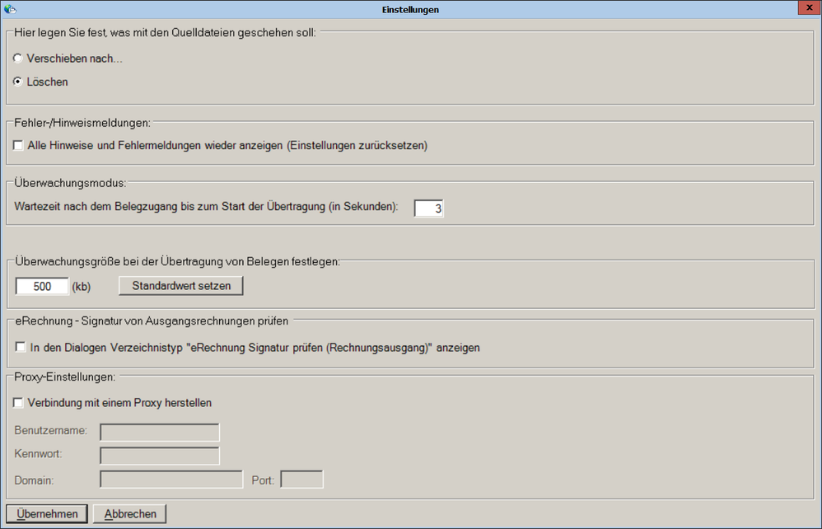Click the Wartezeit seconds input field
822x529 pixels.
tap(428, 208)
